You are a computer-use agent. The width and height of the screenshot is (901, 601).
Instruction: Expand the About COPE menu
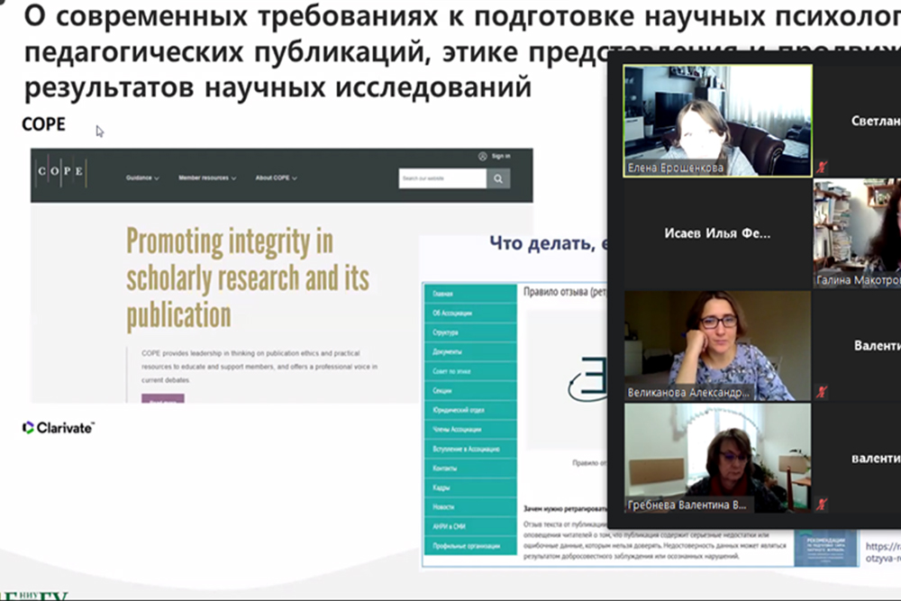(276, 178)
